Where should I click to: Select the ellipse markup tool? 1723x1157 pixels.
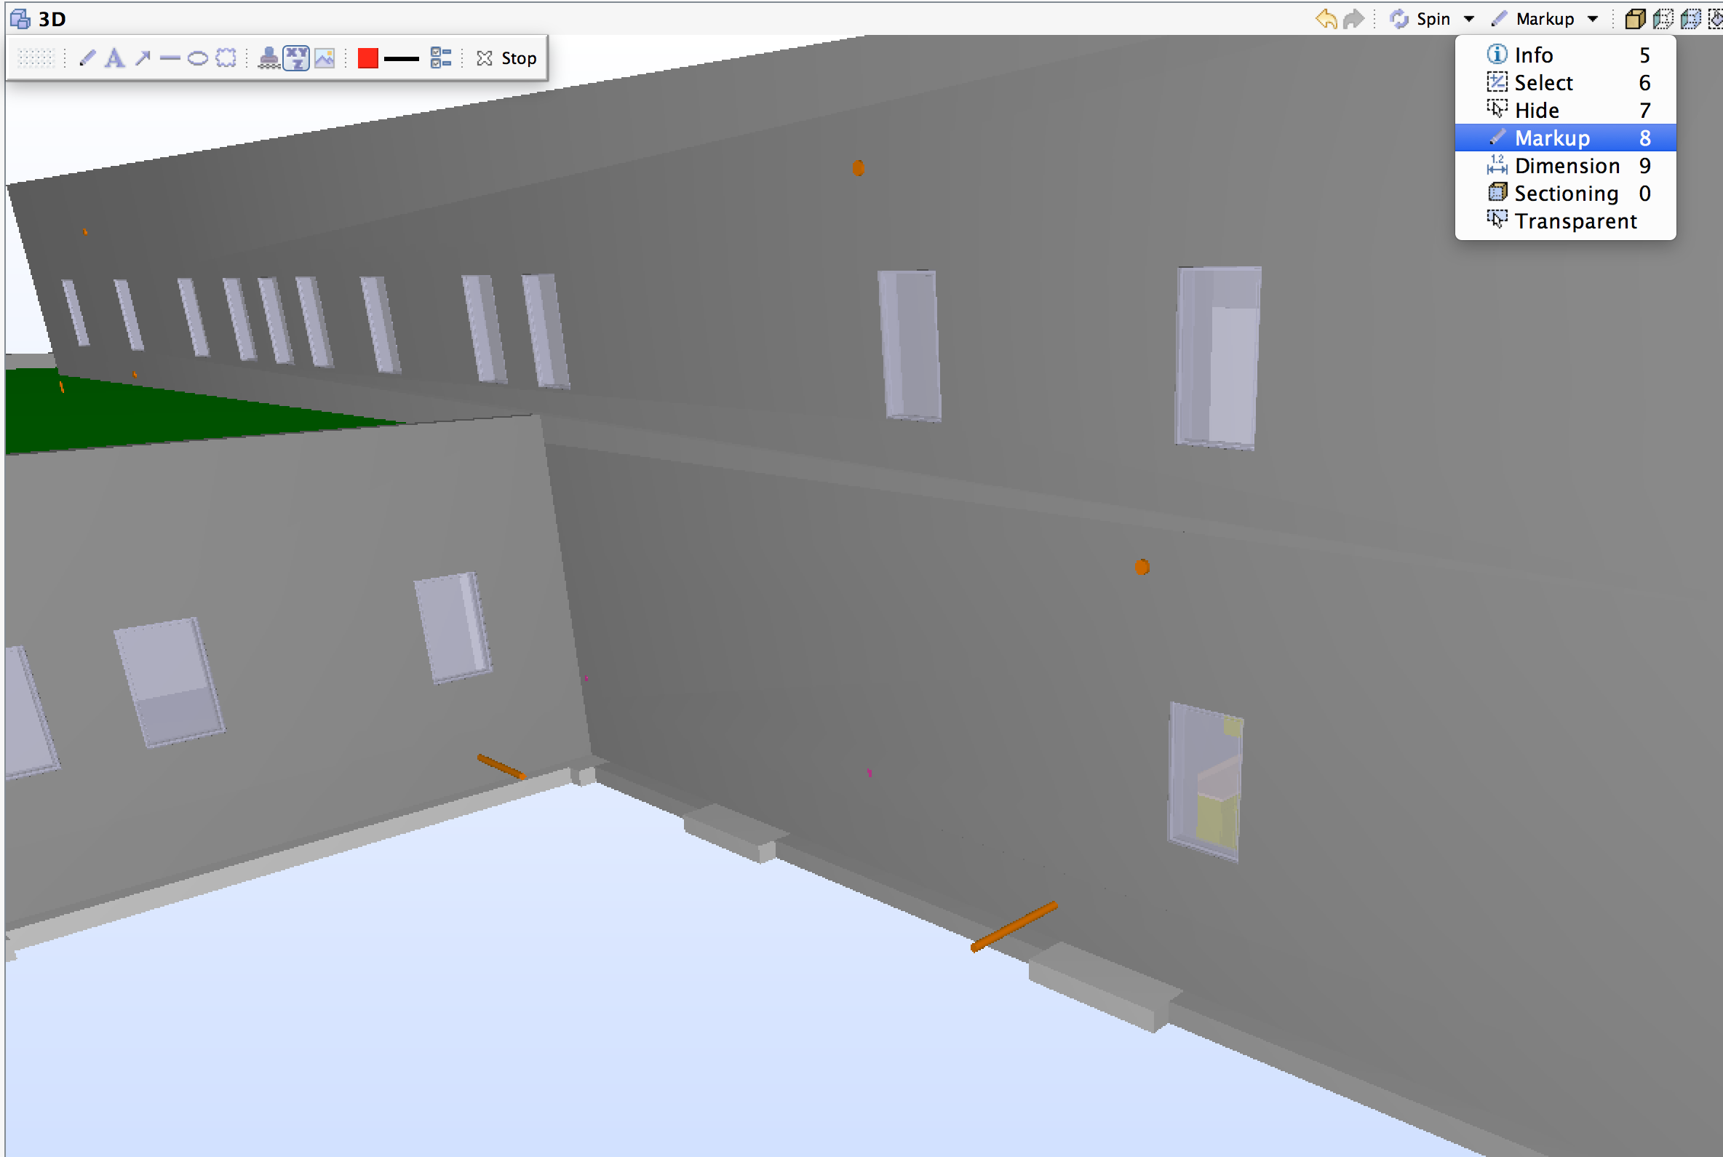tap(197, 57)
